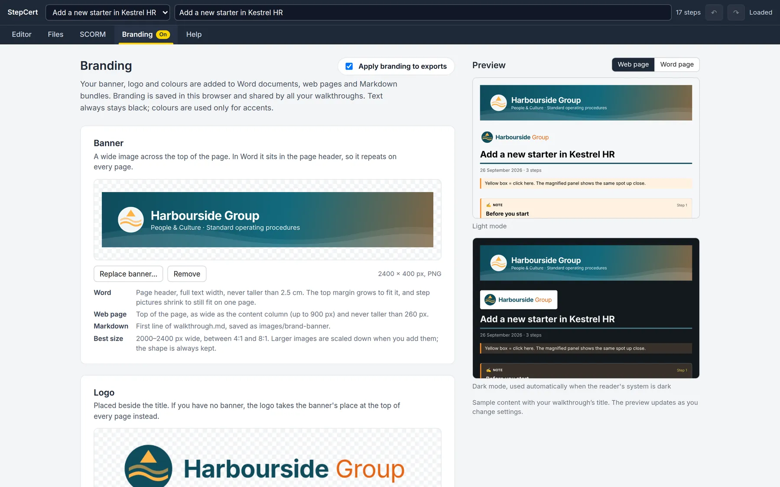Go to the SCORM tab
Viewport: 780px width, 487px height.
point(93,35)
